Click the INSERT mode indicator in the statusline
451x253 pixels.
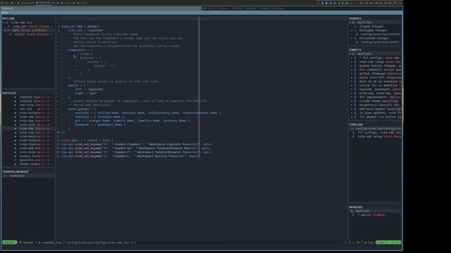(9, 242)
